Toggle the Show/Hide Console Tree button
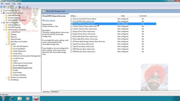 pyautogui.click(x=12, y=7)
